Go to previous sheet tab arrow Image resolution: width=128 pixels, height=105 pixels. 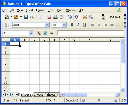[x=8, y=95]
